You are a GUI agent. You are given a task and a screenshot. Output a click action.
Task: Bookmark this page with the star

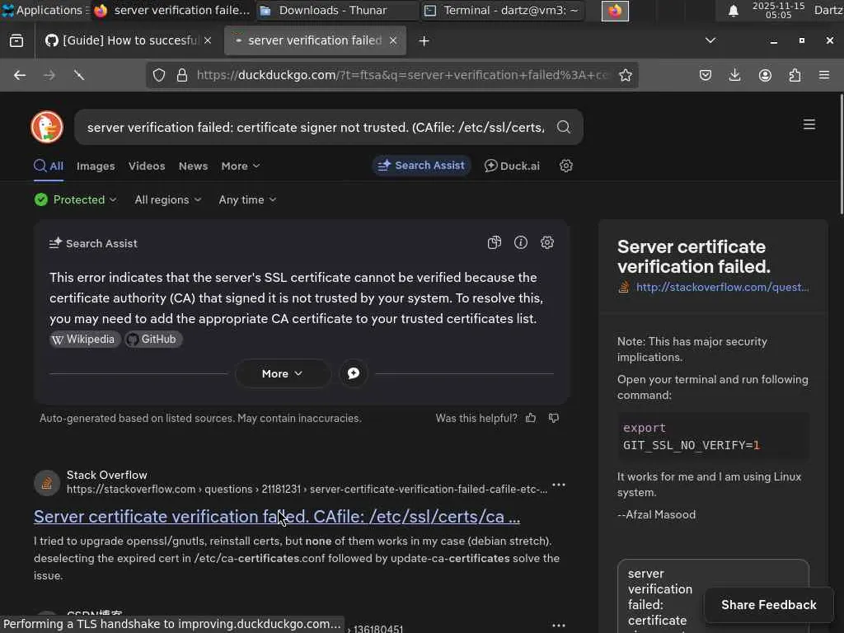(x=626, y=75)
